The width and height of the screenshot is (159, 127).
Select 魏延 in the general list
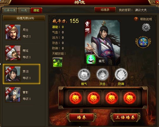coord(21,53)
